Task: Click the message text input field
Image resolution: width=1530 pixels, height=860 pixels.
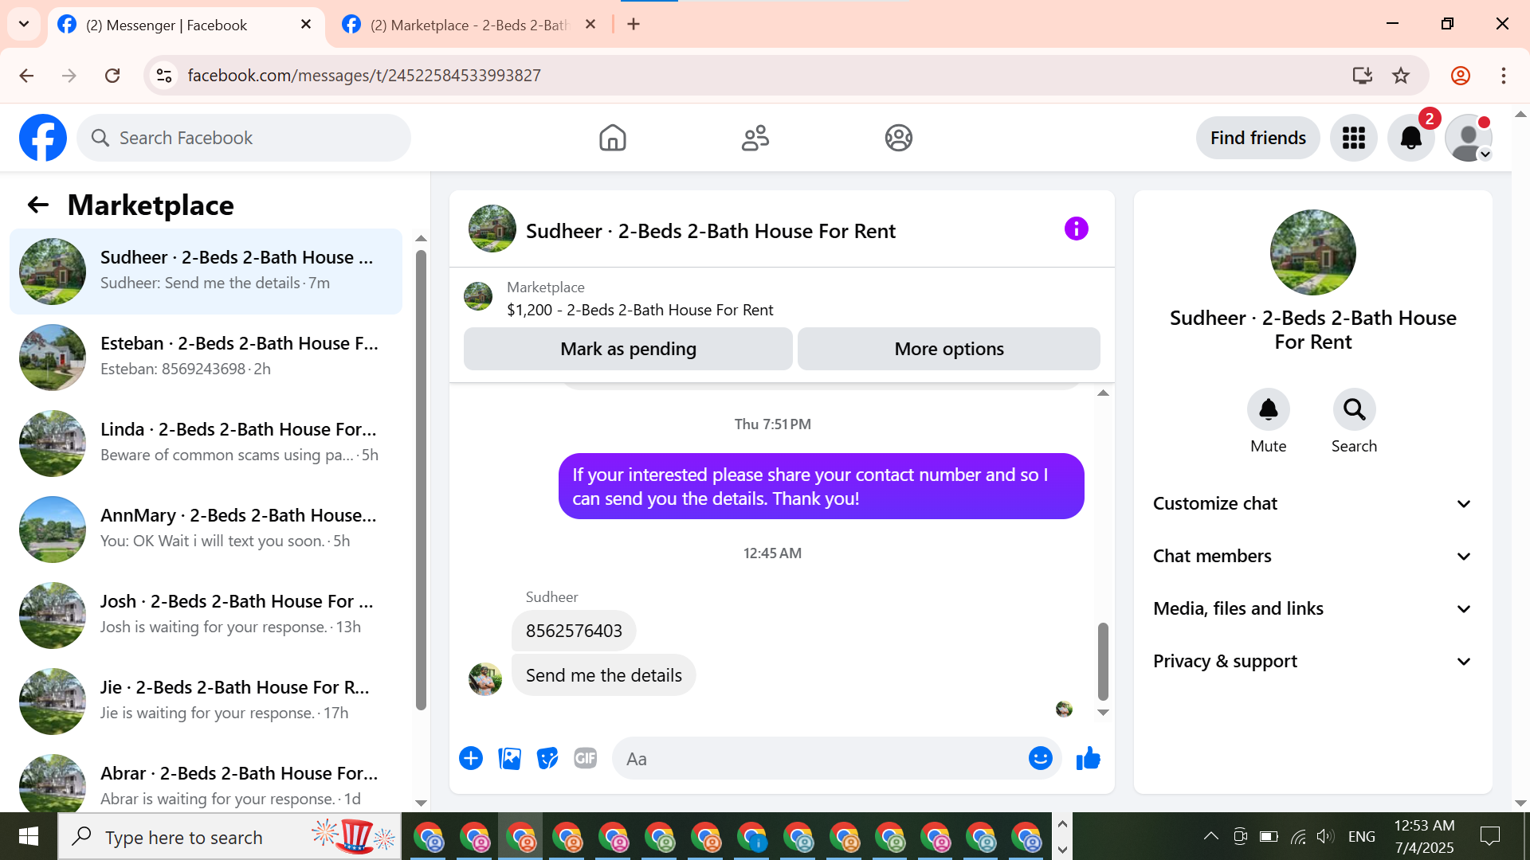Action: pyautogui.click(x=821, y=759)
